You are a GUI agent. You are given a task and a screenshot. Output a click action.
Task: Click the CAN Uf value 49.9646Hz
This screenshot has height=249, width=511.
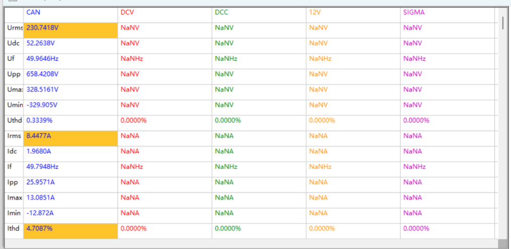pos(43,59)
